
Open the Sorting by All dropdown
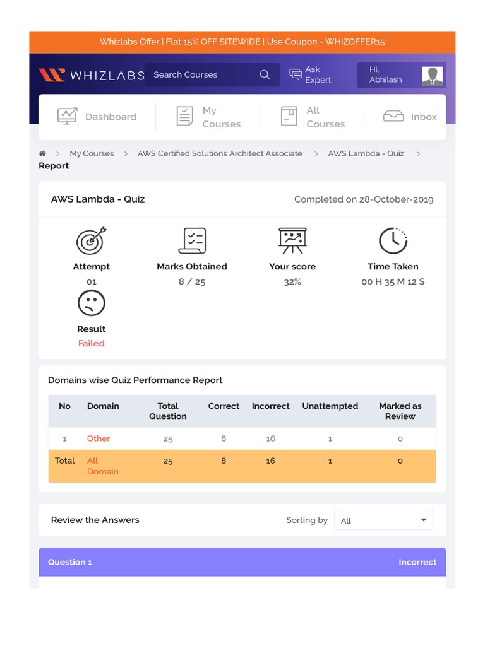coord(383,520)
